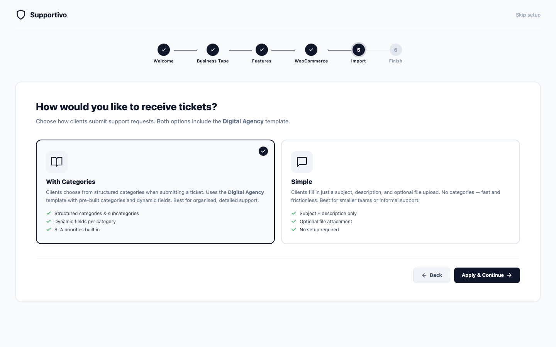Click the speech bubble icon in Simple card
The width and height of the screenshot is (556, 347).
[x=302, y=162]
